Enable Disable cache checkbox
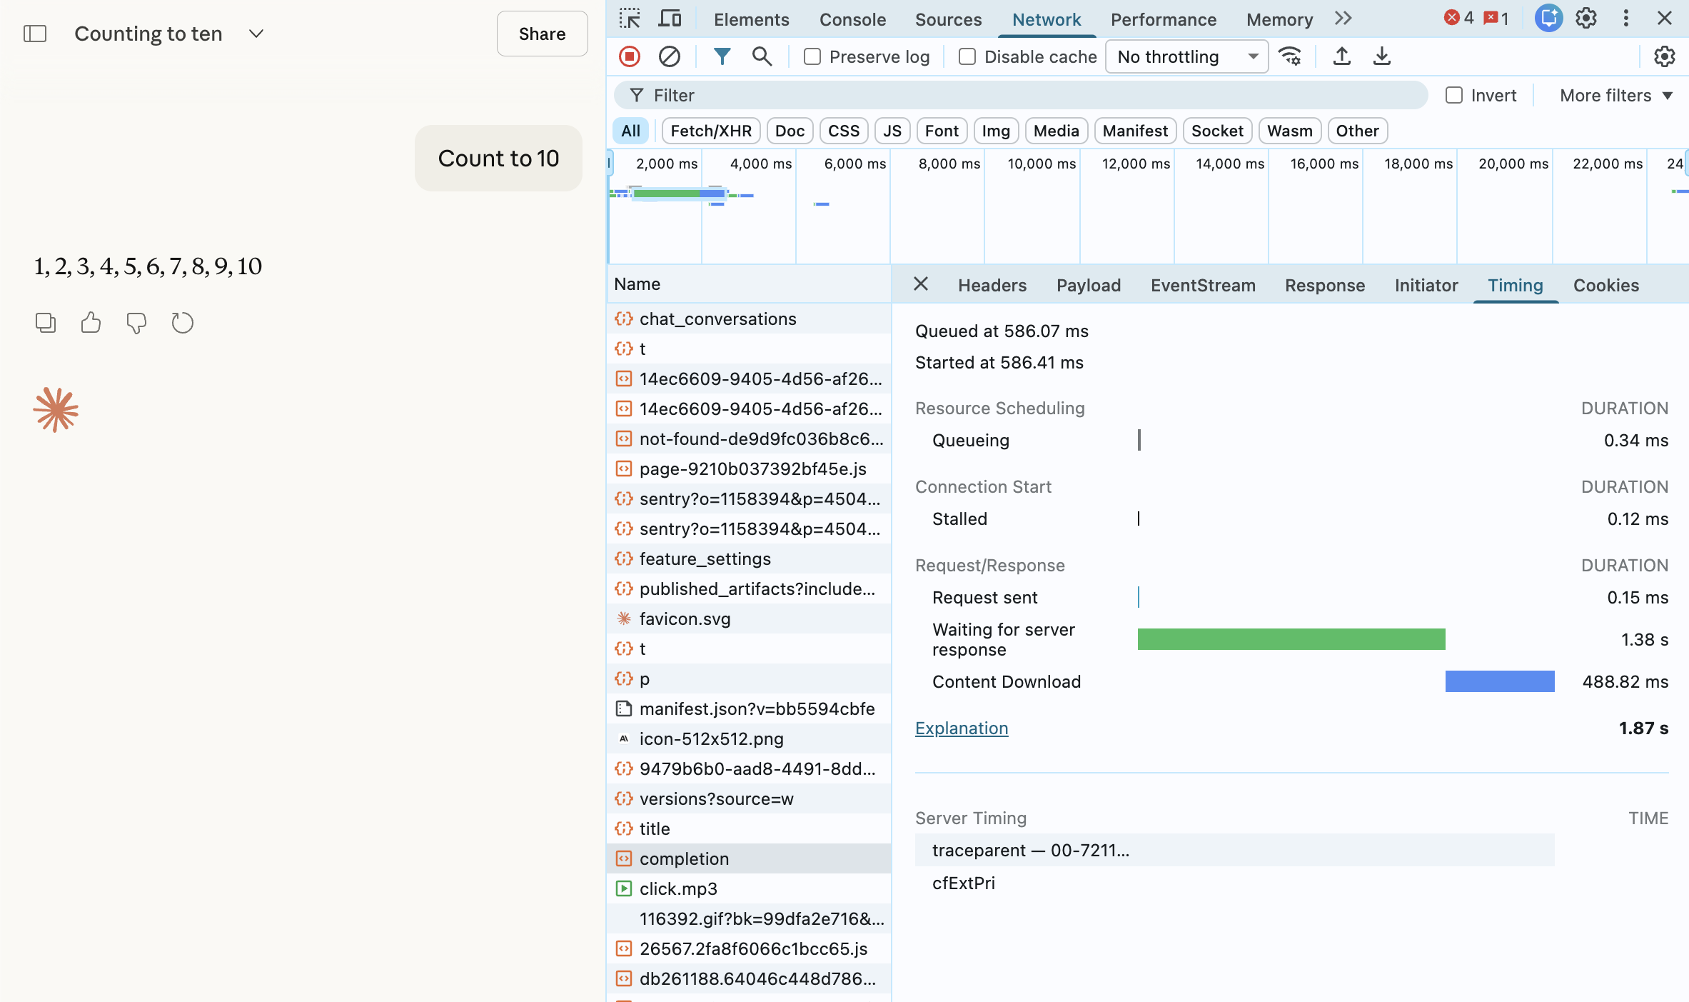1689x1002 pixels. pyautogui.click(x=967, y=56)
